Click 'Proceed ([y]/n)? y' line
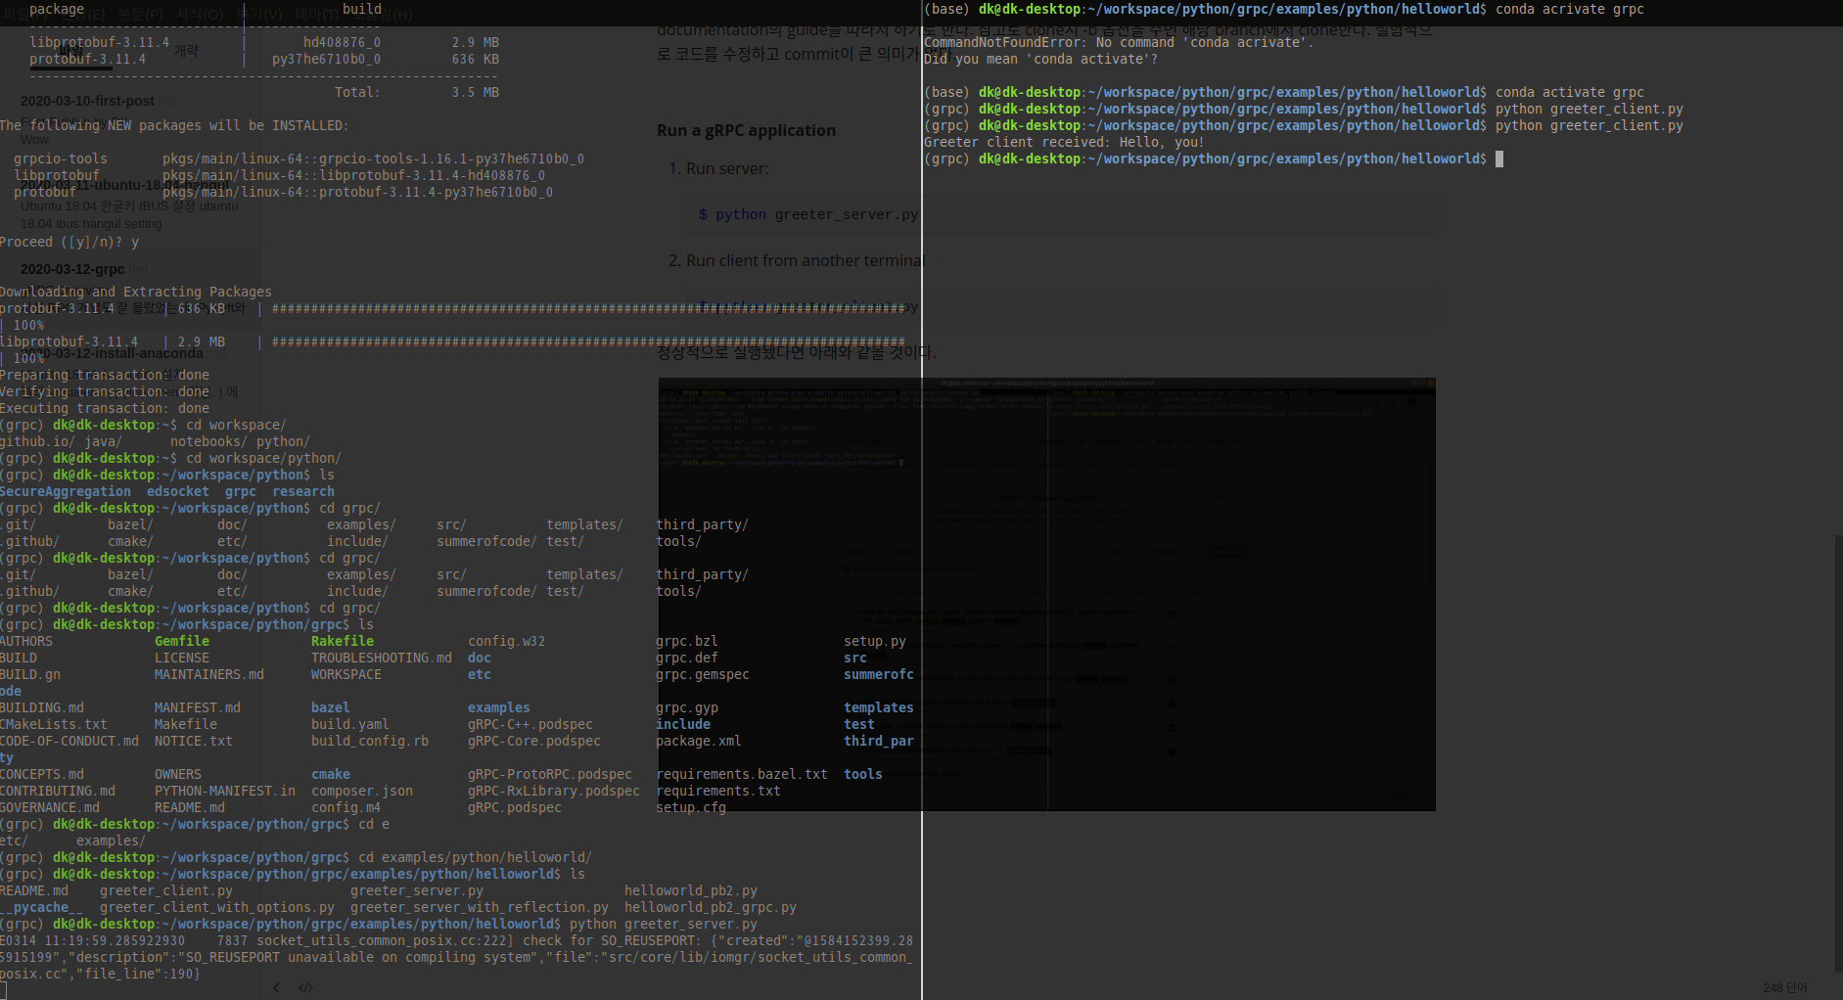The width and height of the screenshot is (1843, 1000). pyautogui.click(x=69, y=242)
